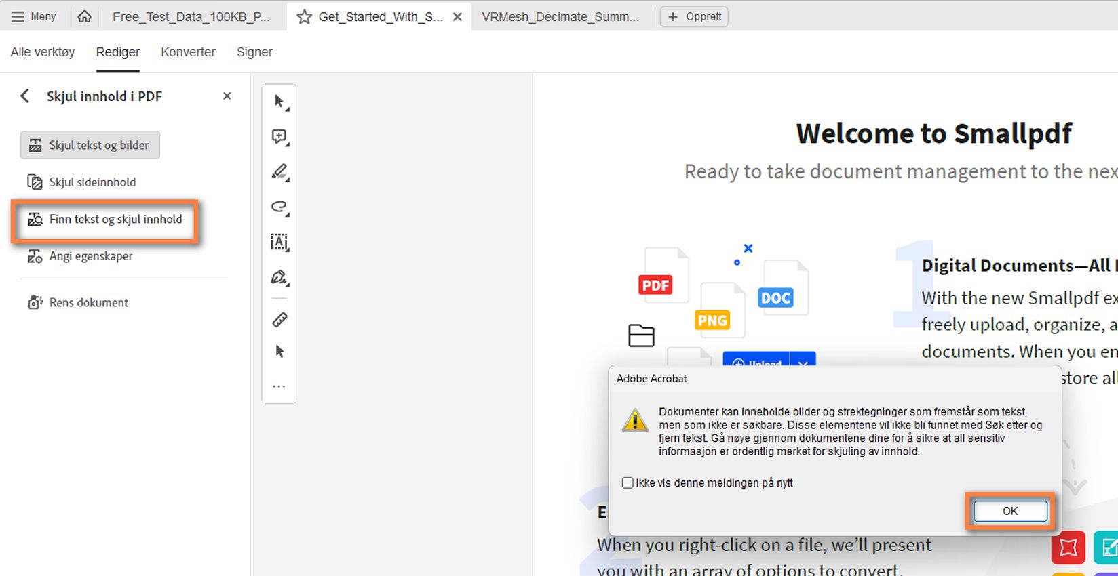The image size is (1118, 576).
Task: Select the text box tool
Action: tap(279, 242)
